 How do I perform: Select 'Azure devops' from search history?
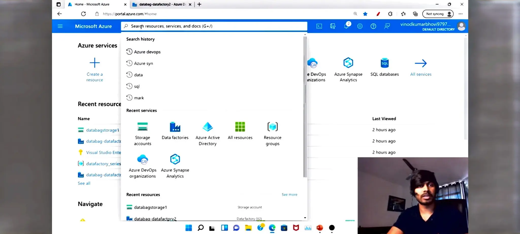[147, 52]
